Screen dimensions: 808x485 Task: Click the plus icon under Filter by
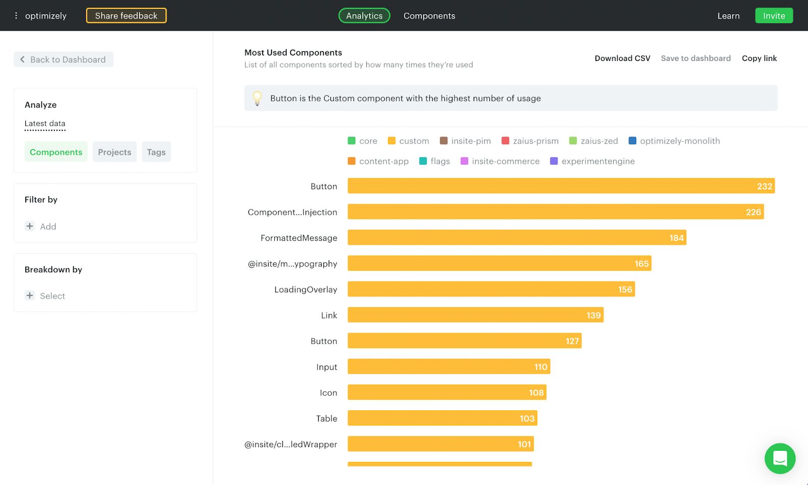[x=30, y=226]
